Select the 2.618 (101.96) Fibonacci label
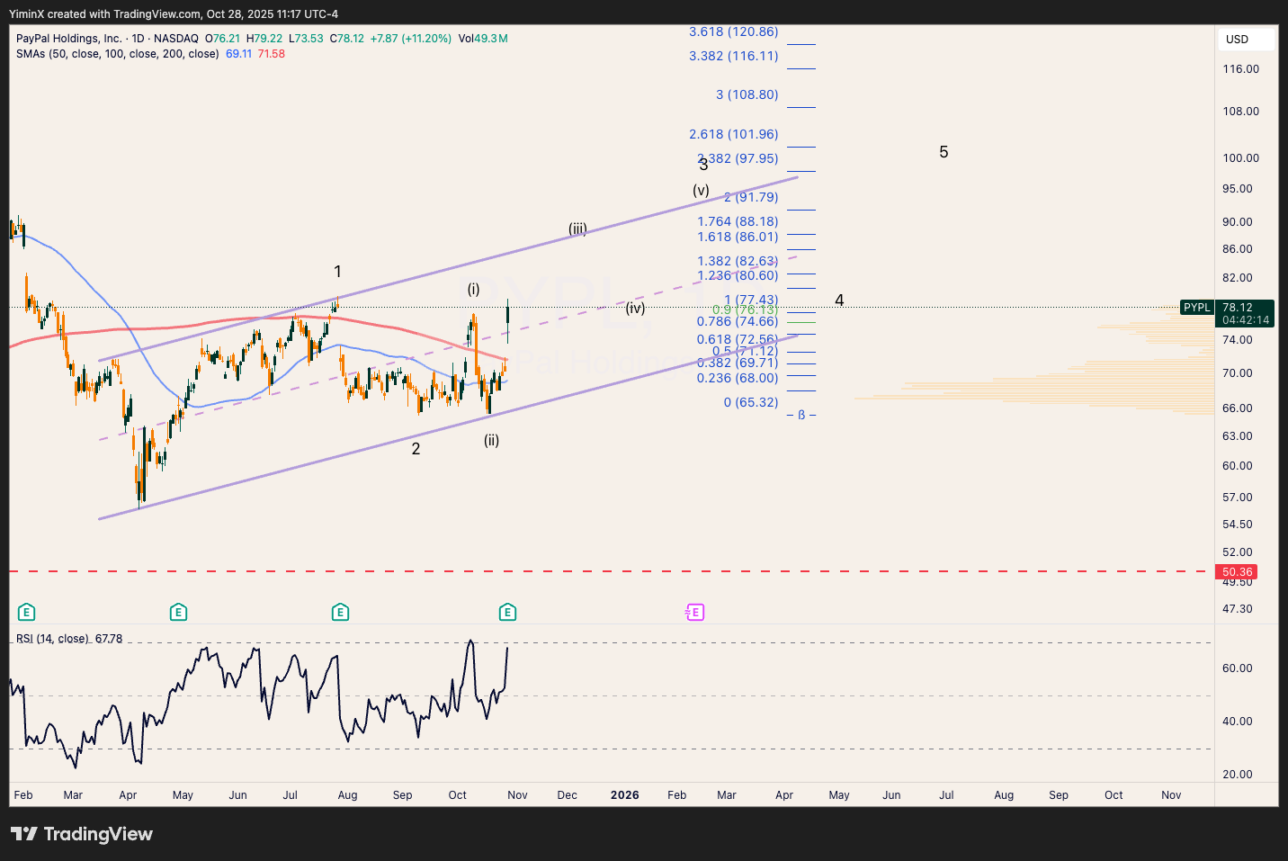Screen dimensions: 1288x861 [734, 134]
